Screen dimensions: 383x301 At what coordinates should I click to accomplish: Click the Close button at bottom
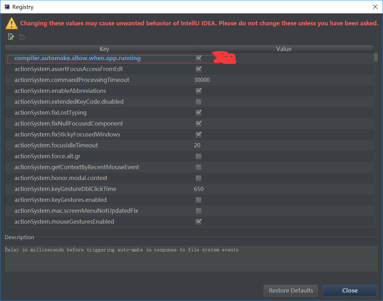(x=350, y=290)
